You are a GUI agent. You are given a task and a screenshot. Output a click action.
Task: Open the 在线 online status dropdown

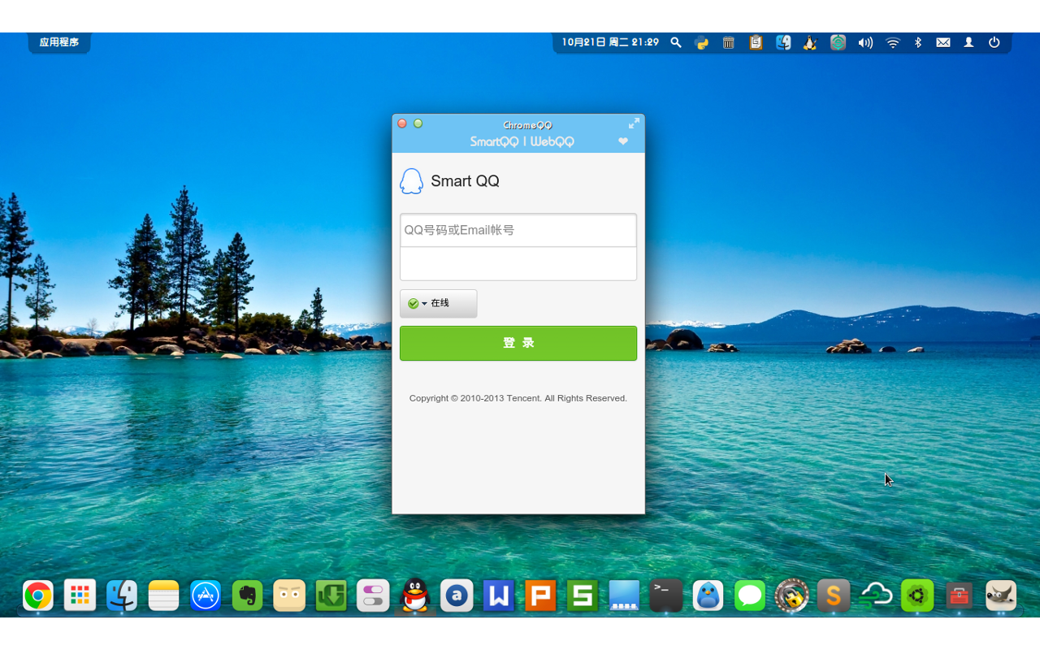click(x=438, y=303)
